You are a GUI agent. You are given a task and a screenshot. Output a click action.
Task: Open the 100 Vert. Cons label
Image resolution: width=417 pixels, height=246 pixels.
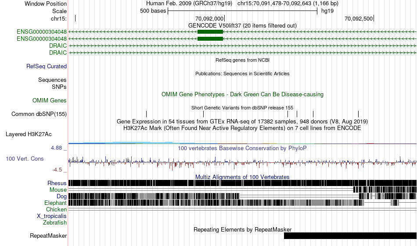pyautogui.click(x=25, y=158)
